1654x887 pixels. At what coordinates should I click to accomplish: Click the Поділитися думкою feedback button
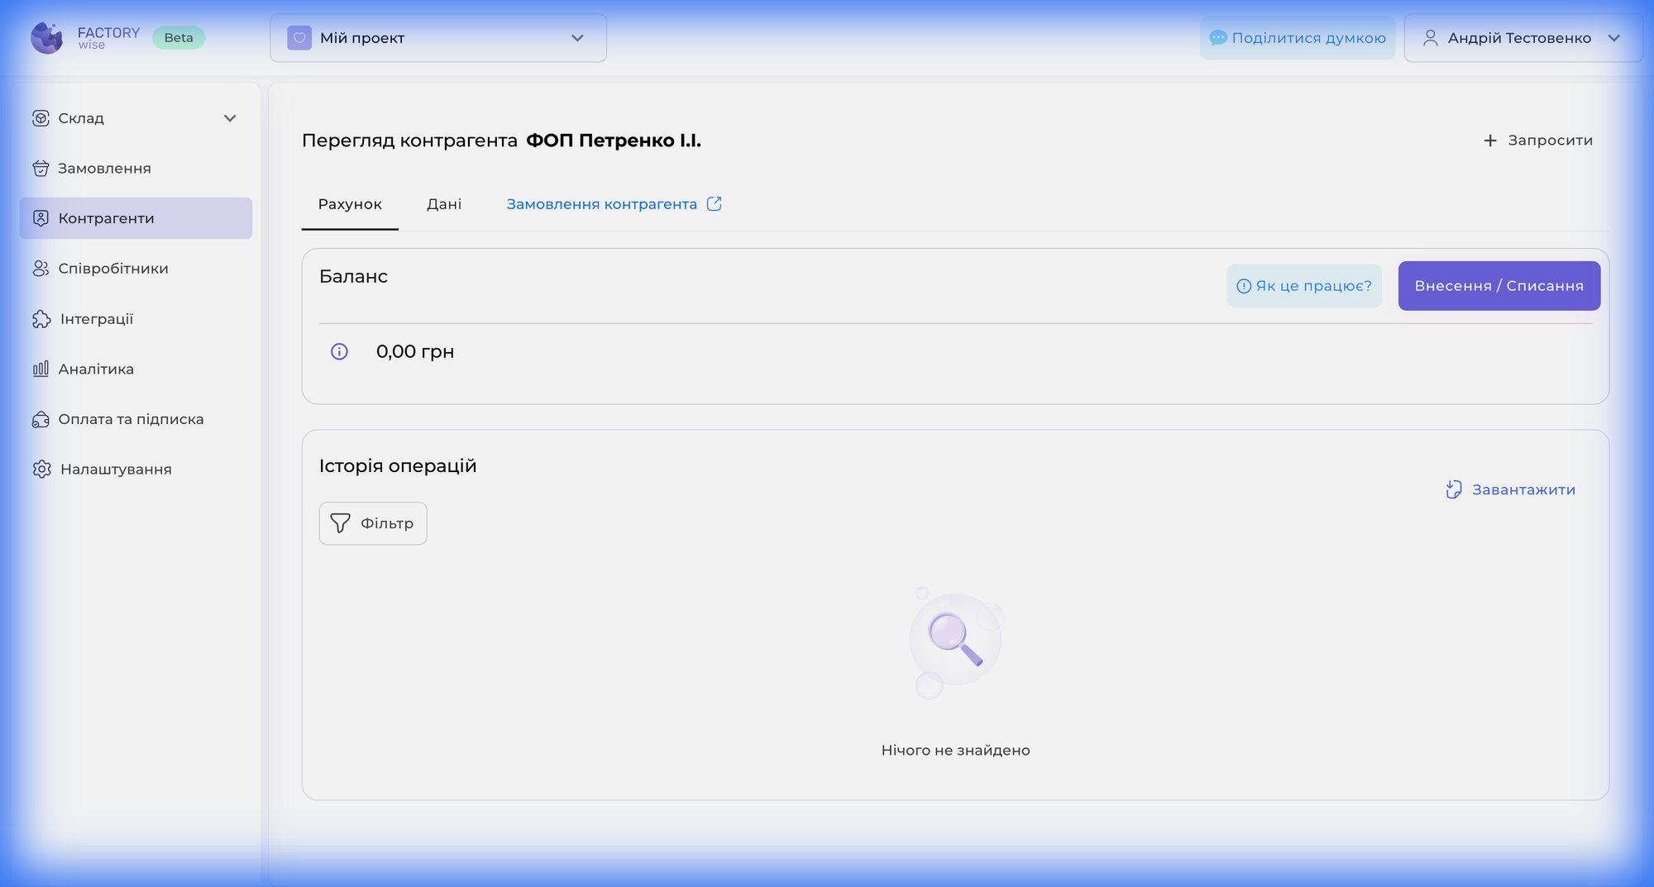1297,38
